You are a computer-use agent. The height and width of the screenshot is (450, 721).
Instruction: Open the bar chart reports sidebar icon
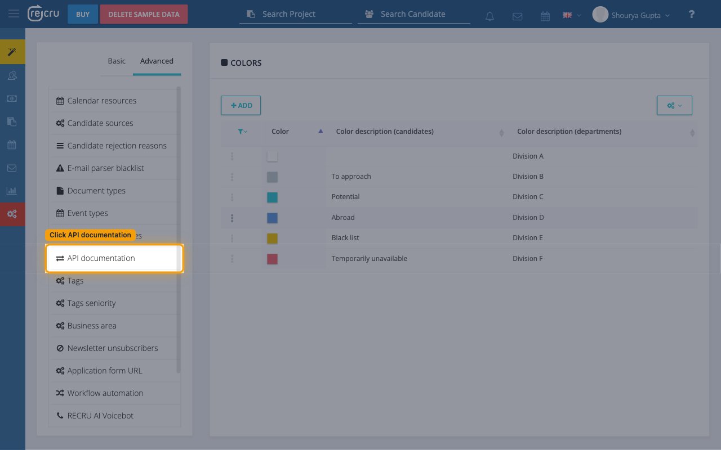pos(12,191)
